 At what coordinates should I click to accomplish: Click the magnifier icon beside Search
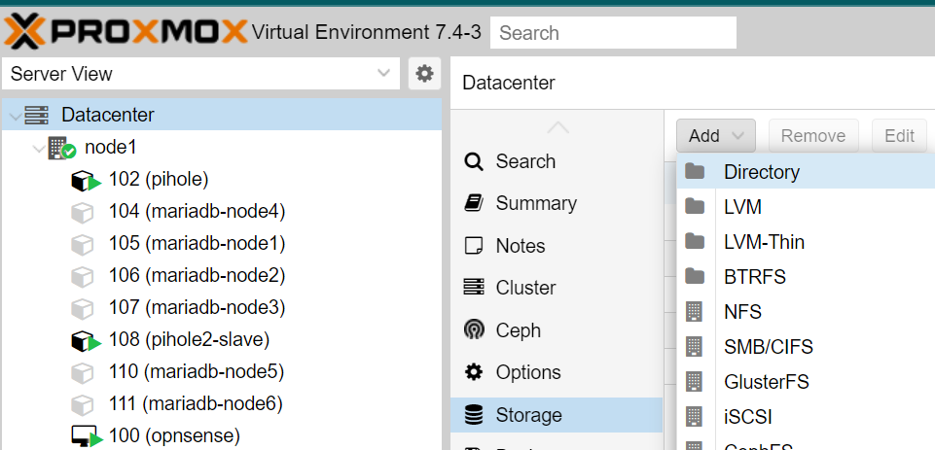point(474,161)
